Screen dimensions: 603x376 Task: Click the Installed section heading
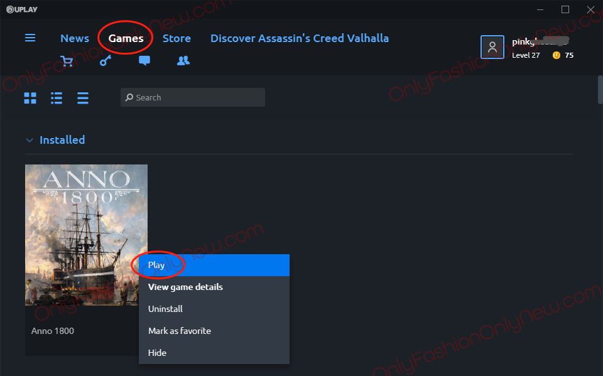tap(62, 140)
